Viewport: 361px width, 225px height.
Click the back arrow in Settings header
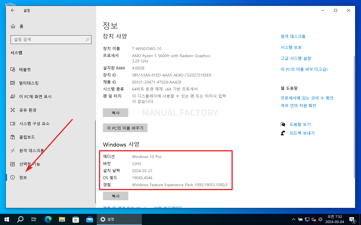pos(12,10)
